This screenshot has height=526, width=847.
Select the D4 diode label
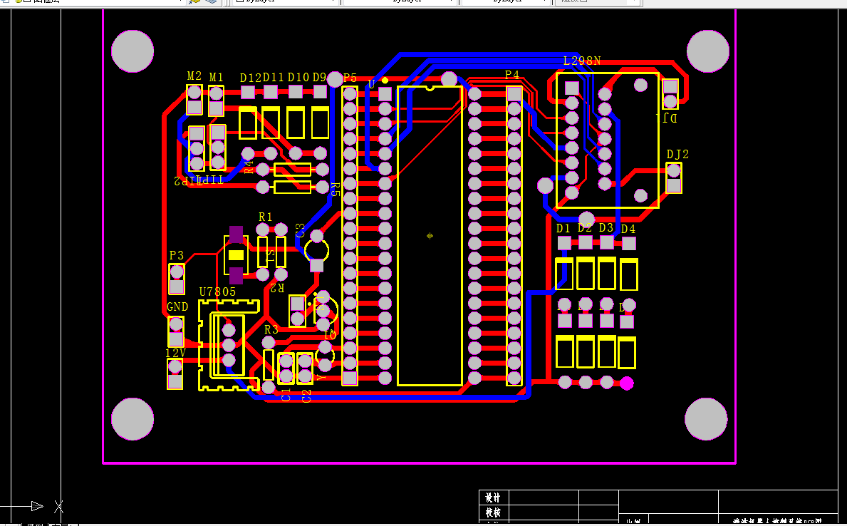(628, 230)
